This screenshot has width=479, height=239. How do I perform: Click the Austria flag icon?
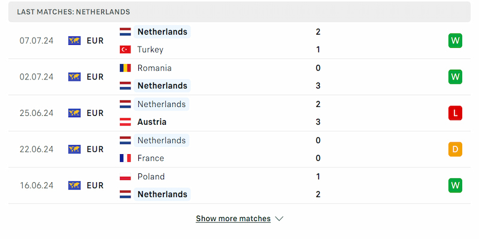[x=125, y=122]
